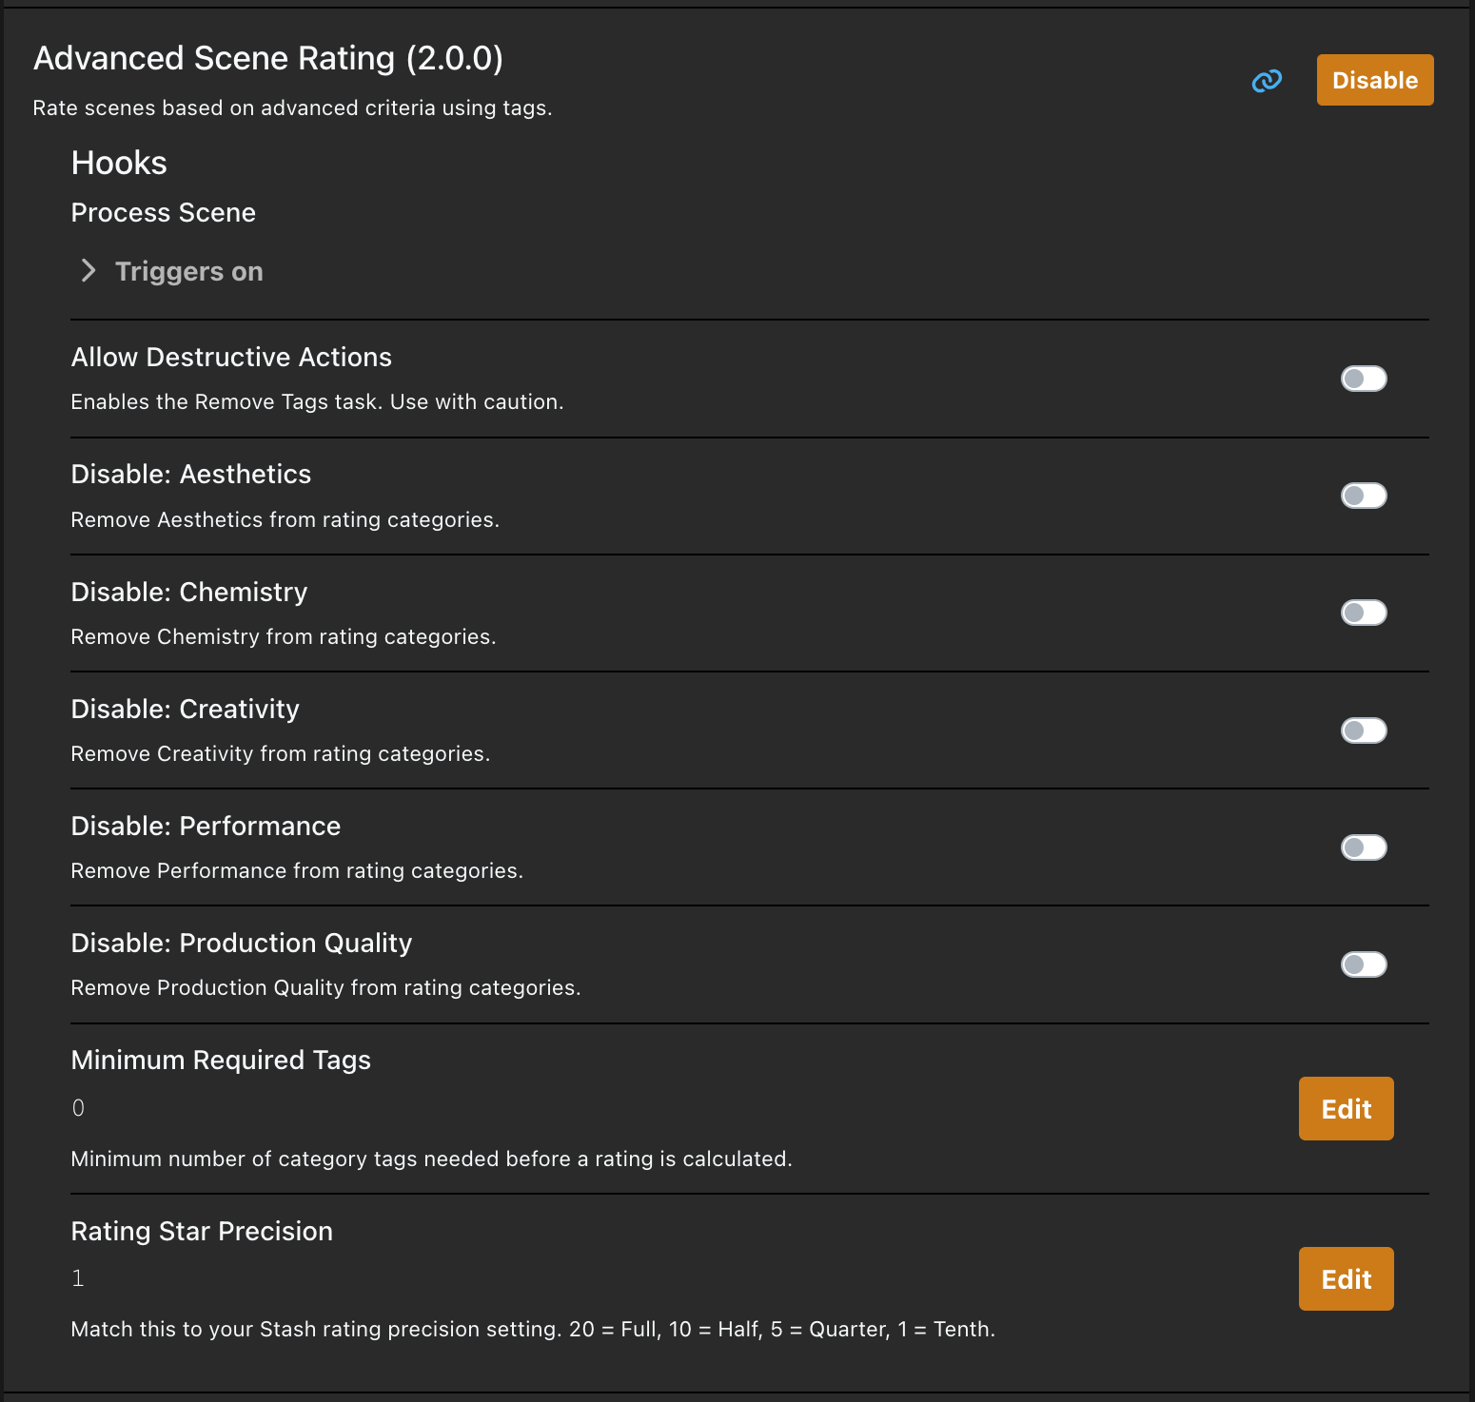Image resolution: width=1475 pixels, height=1402 pixels.
Task: Select the Hooks section heading
Action: point(119,164)
